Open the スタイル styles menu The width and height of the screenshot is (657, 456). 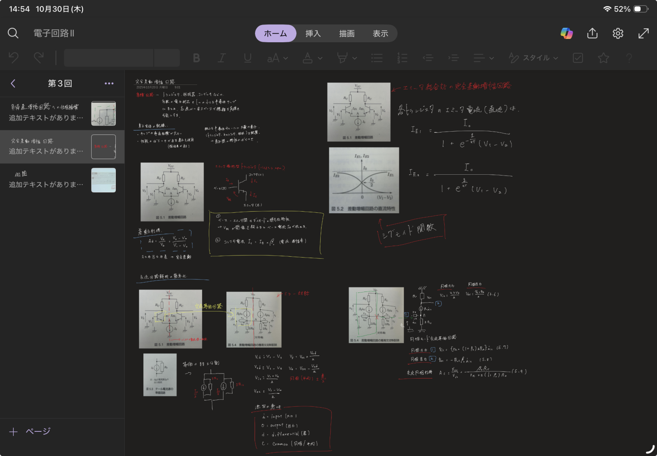point(534,58)
